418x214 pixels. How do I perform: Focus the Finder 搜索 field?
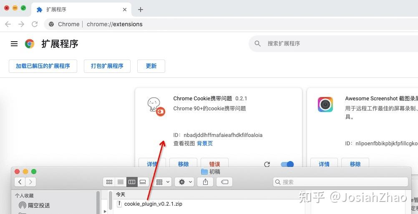coord(340,182)
